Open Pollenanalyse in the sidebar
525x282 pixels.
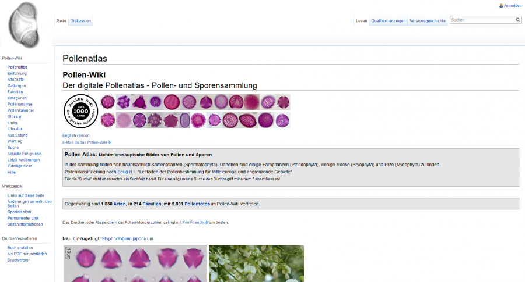click(20, 104)
